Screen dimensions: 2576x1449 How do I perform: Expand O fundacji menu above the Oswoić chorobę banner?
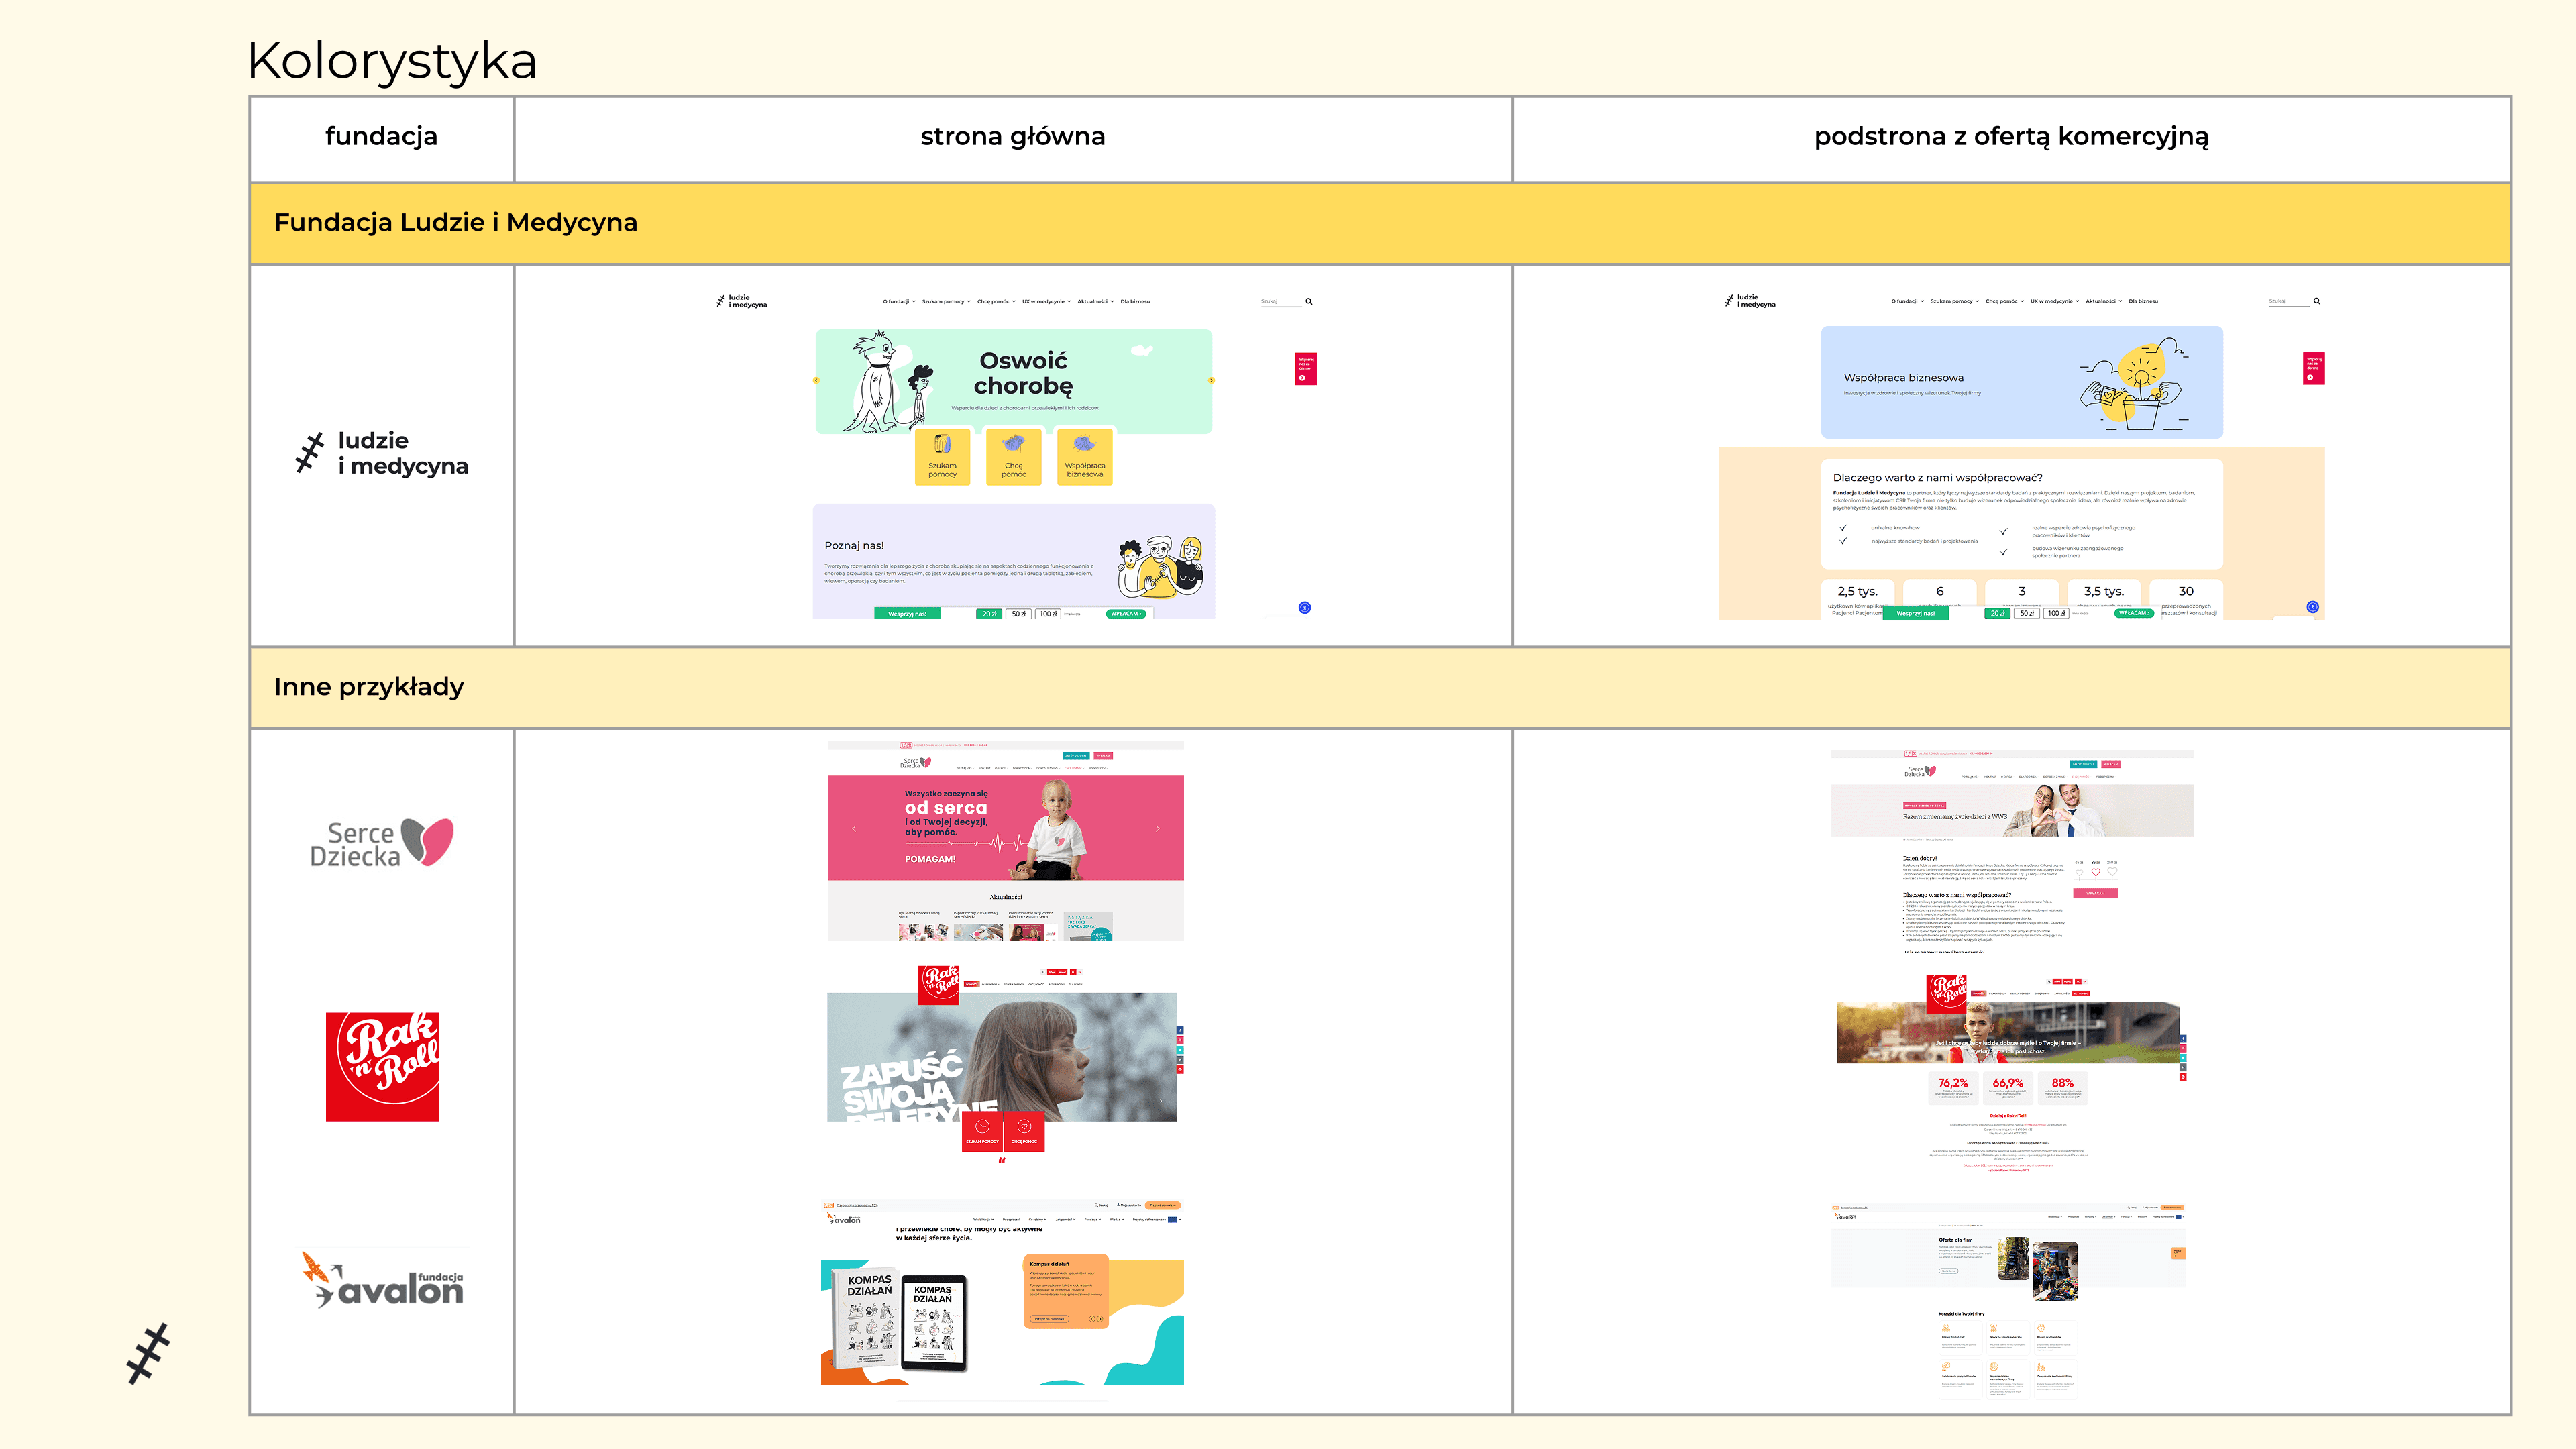(899, 301)
